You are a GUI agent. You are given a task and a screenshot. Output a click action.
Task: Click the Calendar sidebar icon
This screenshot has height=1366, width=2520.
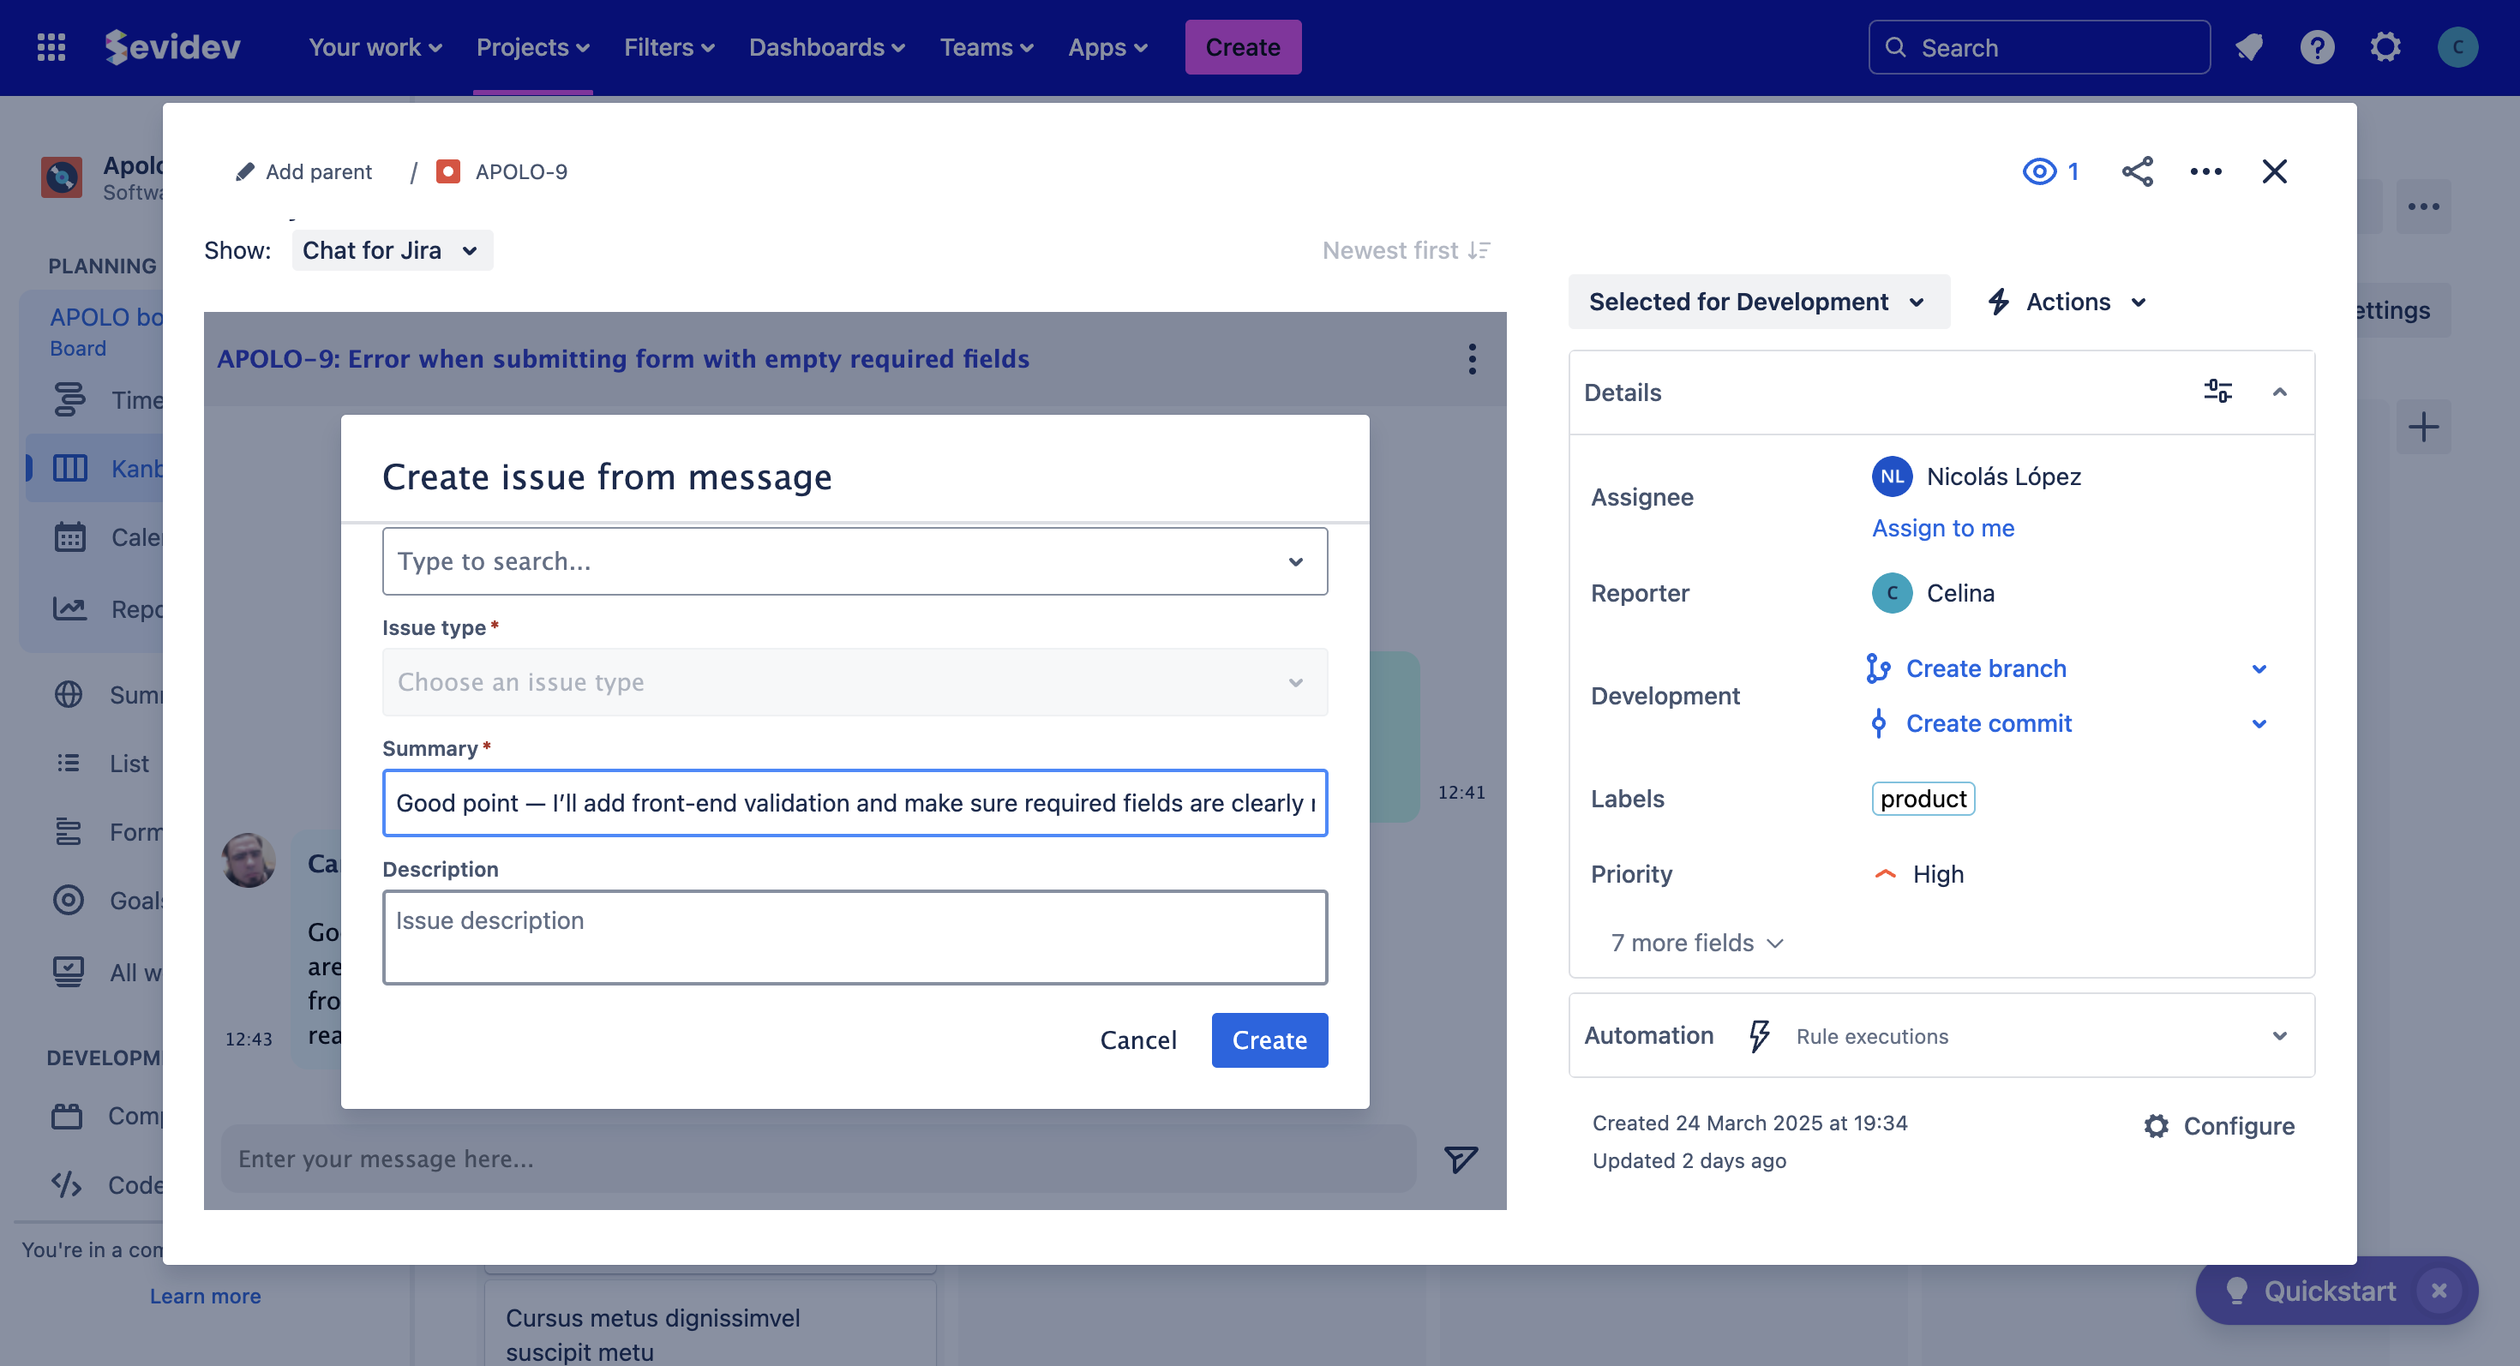[x=69, y=536]
